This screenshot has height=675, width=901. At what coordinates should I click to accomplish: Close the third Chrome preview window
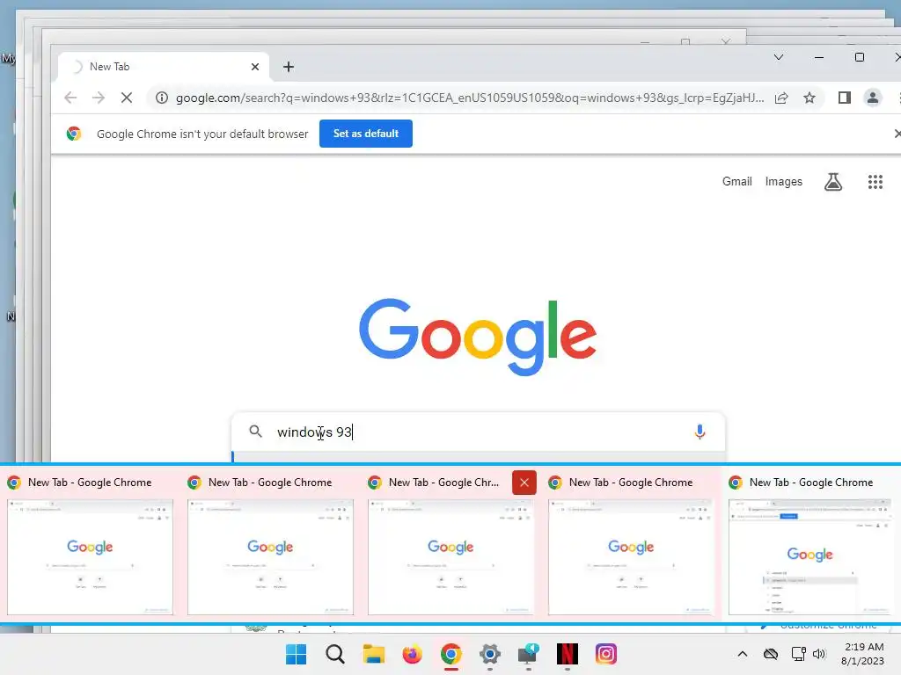pyautogui.click(x=524, y=483)
